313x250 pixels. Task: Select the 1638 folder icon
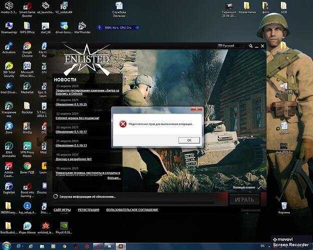284,8
